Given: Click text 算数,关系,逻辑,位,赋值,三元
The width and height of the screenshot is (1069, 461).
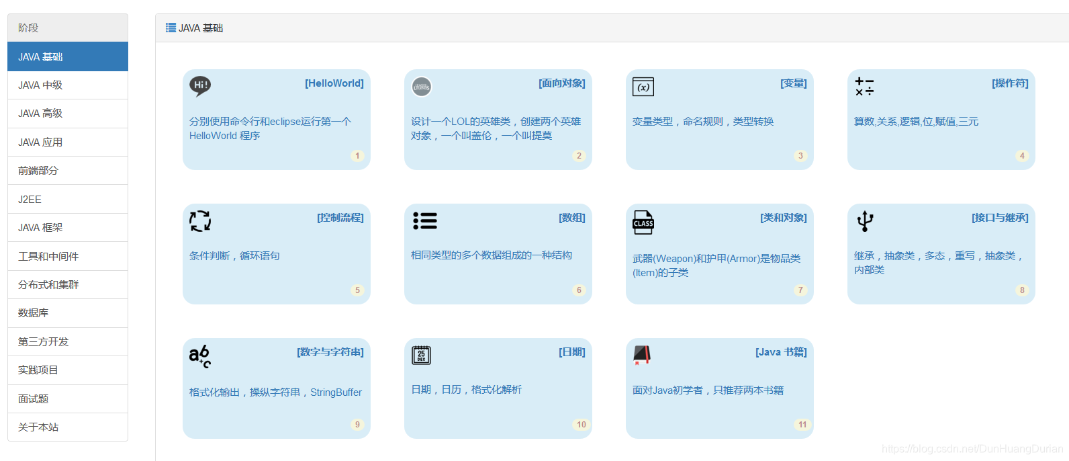Looking at the screenshot, I should (x=916, y=122).
